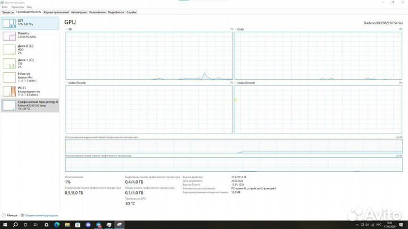The image size is (408, 229).
Task: Switch to the Службы tab
Action: pos(131,12)
